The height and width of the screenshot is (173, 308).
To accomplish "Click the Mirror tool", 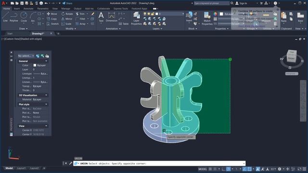I will [x=67, y=19].
